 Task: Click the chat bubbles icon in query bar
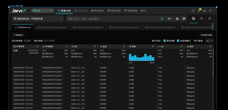tap(184, 19)
